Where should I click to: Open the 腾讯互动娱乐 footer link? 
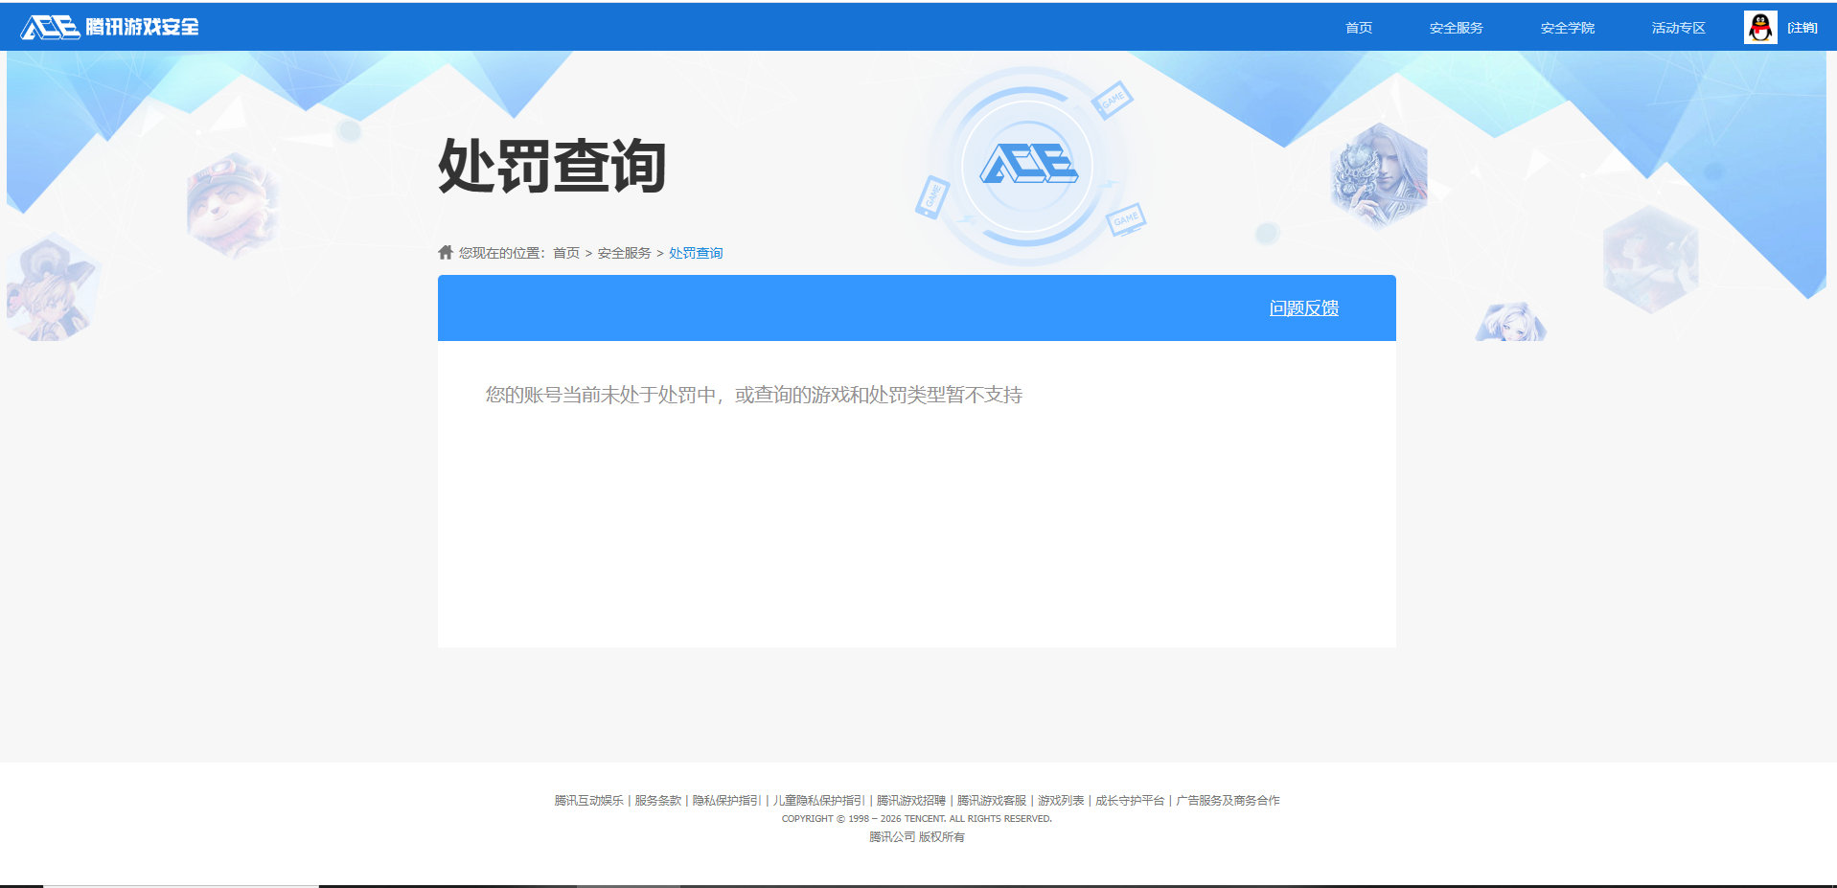pos(587,800)
